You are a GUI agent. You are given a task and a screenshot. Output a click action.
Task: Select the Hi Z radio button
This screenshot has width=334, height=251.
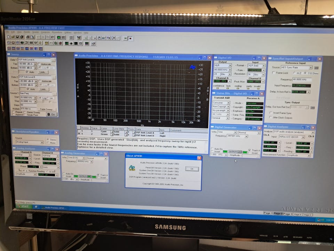click(x=294, y=73)
